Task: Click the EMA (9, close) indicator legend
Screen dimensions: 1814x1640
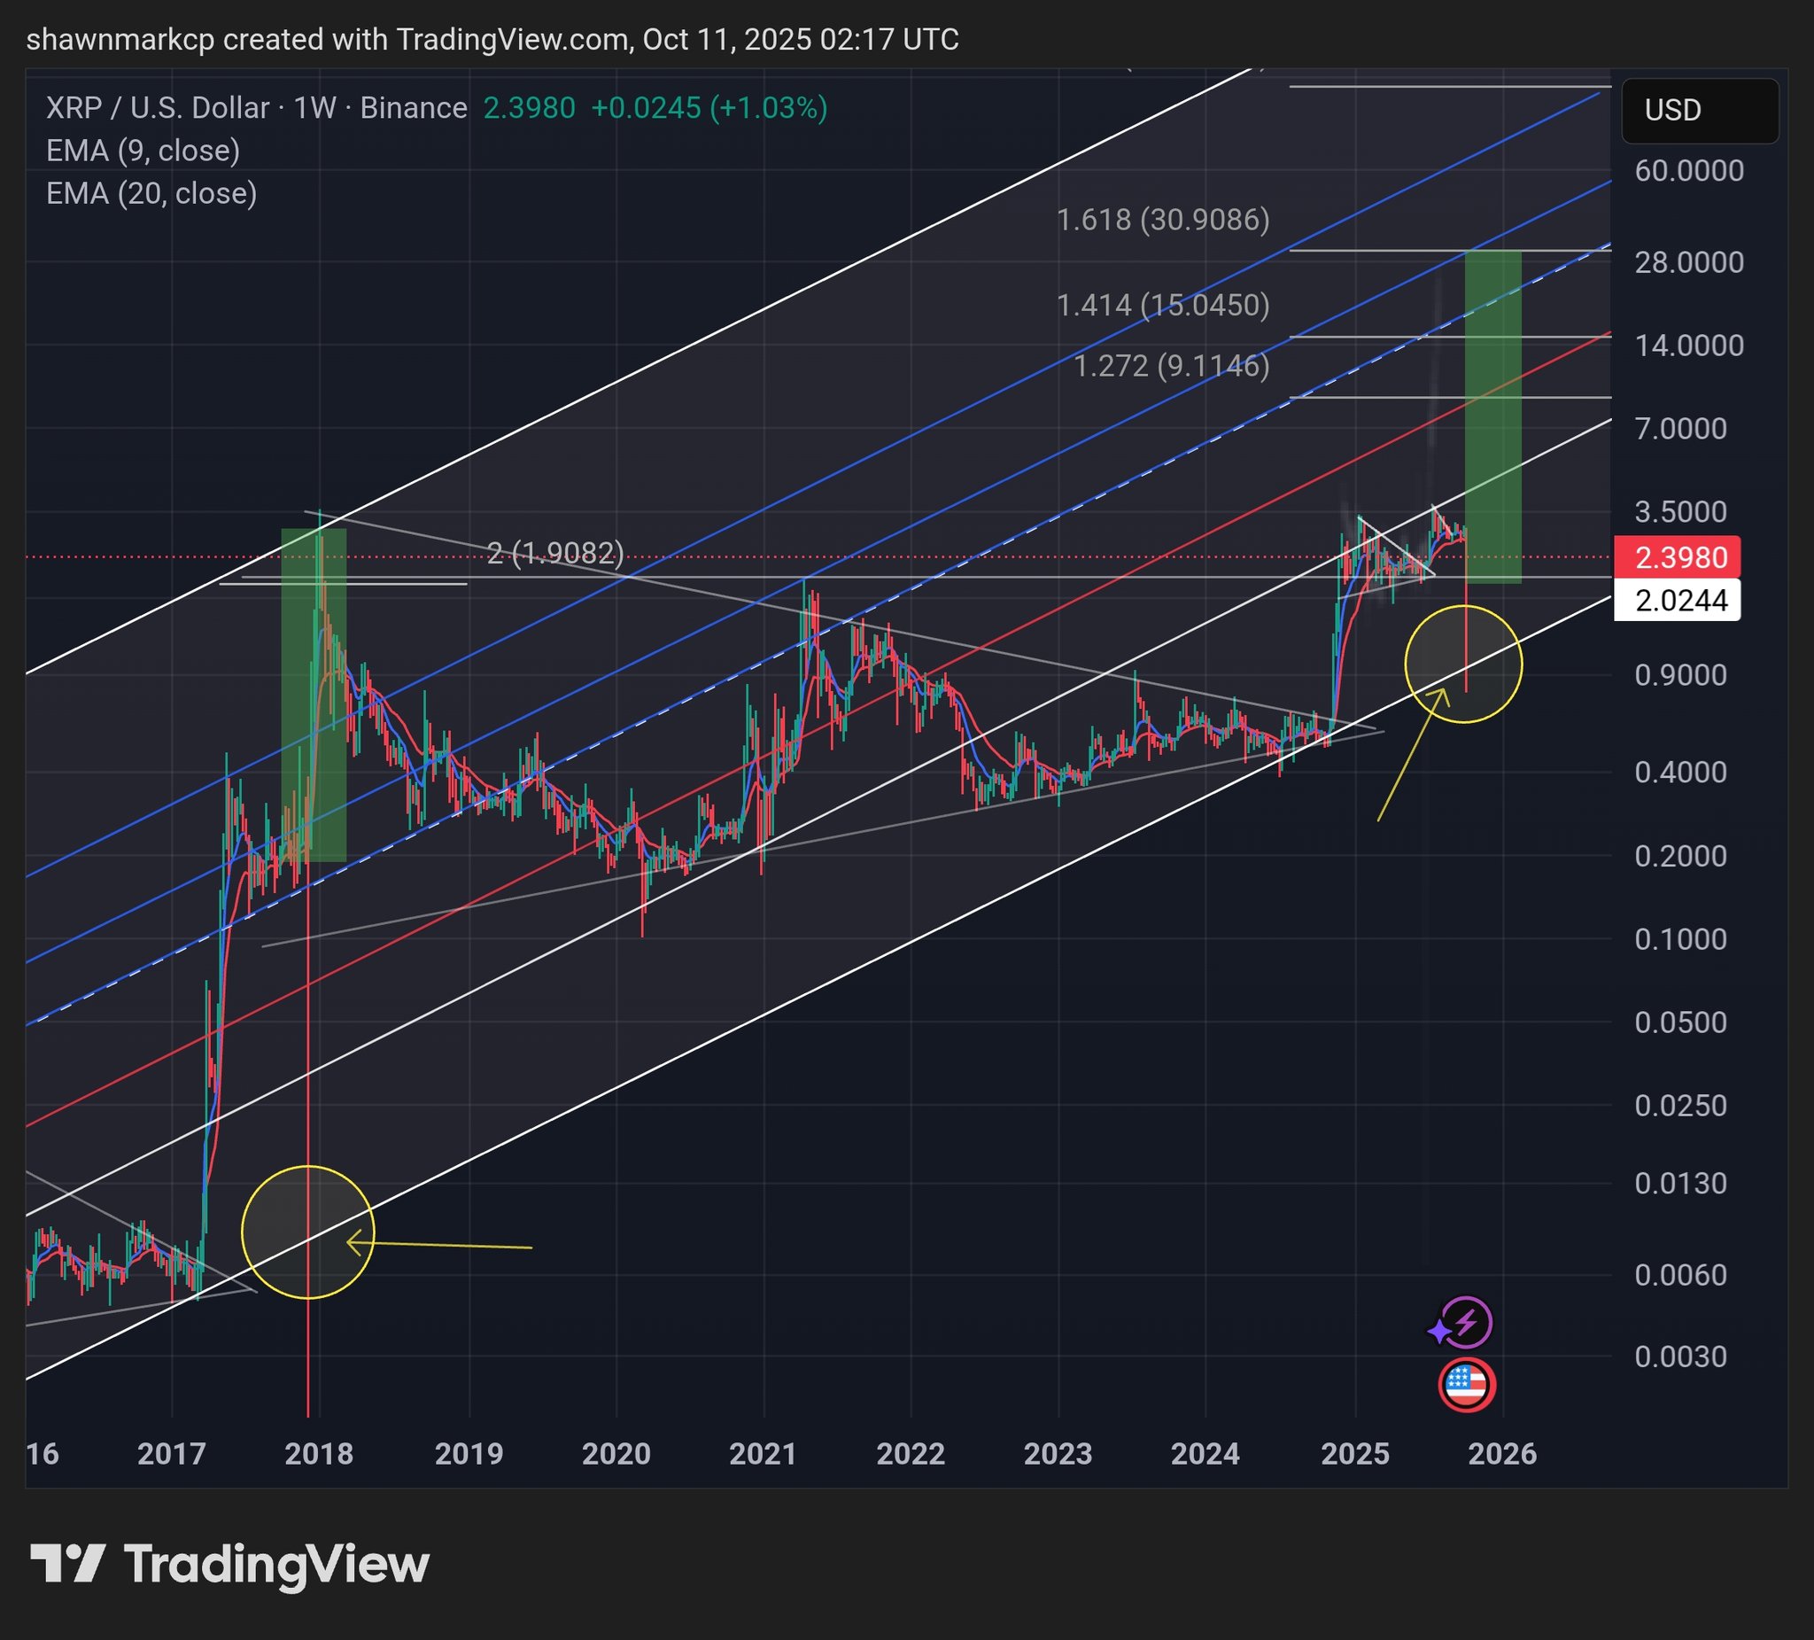Action: pyautogui.click(x=143, y=151)
